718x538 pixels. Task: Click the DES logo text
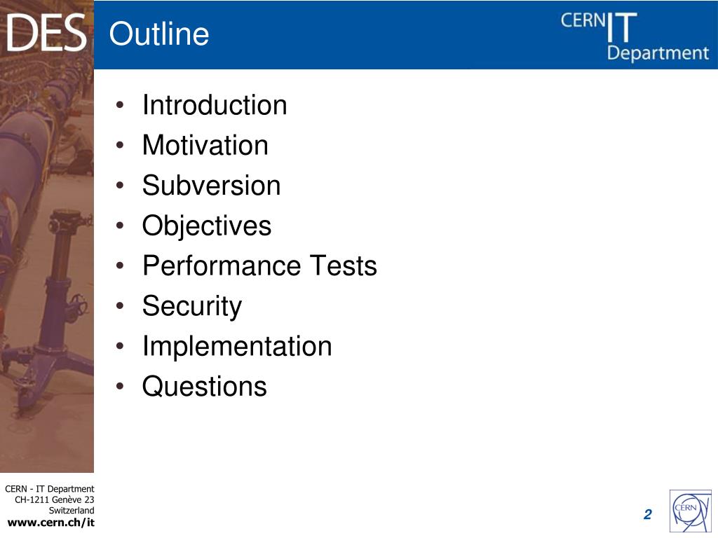46,33
